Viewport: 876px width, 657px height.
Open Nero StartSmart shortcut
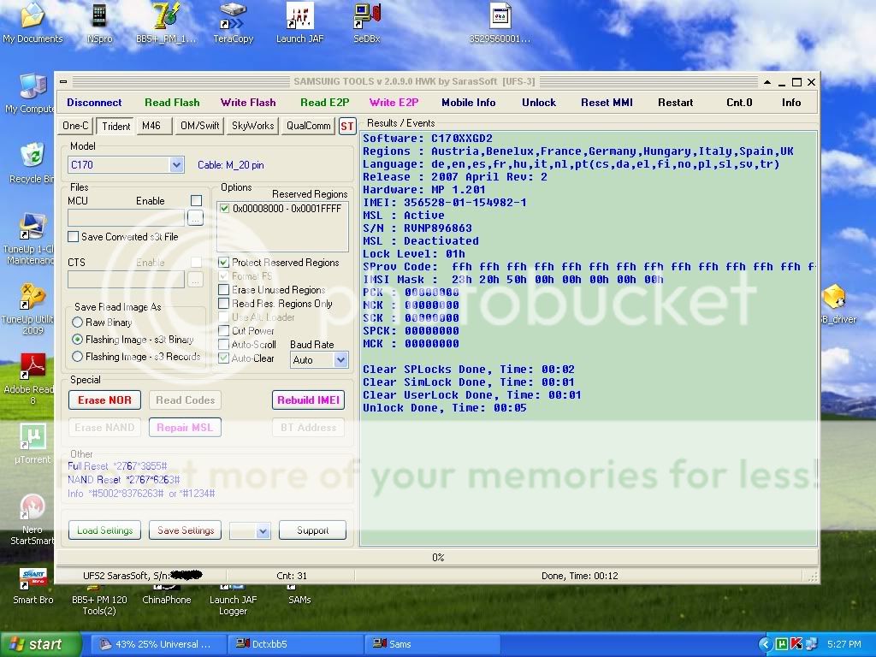33,519
